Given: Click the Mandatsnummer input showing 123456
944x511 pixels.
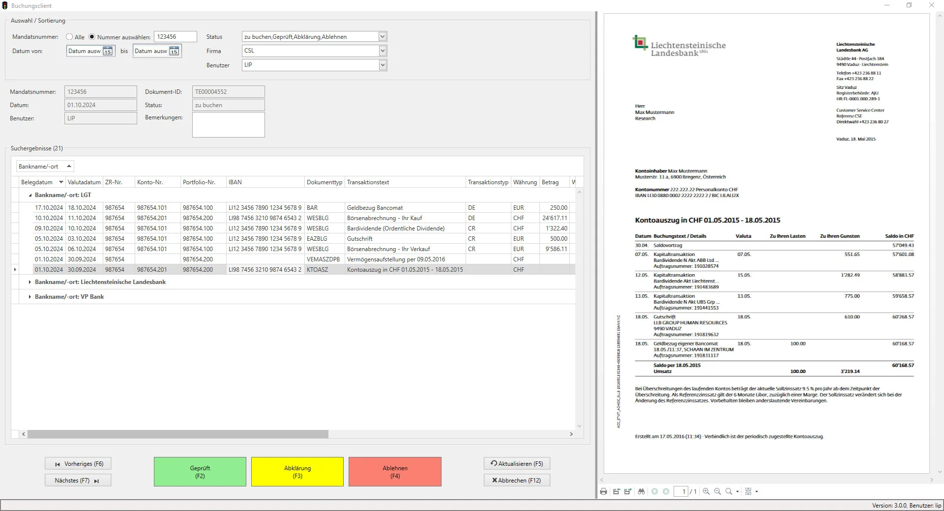Looking at the screenshot, I should [176, 37].
